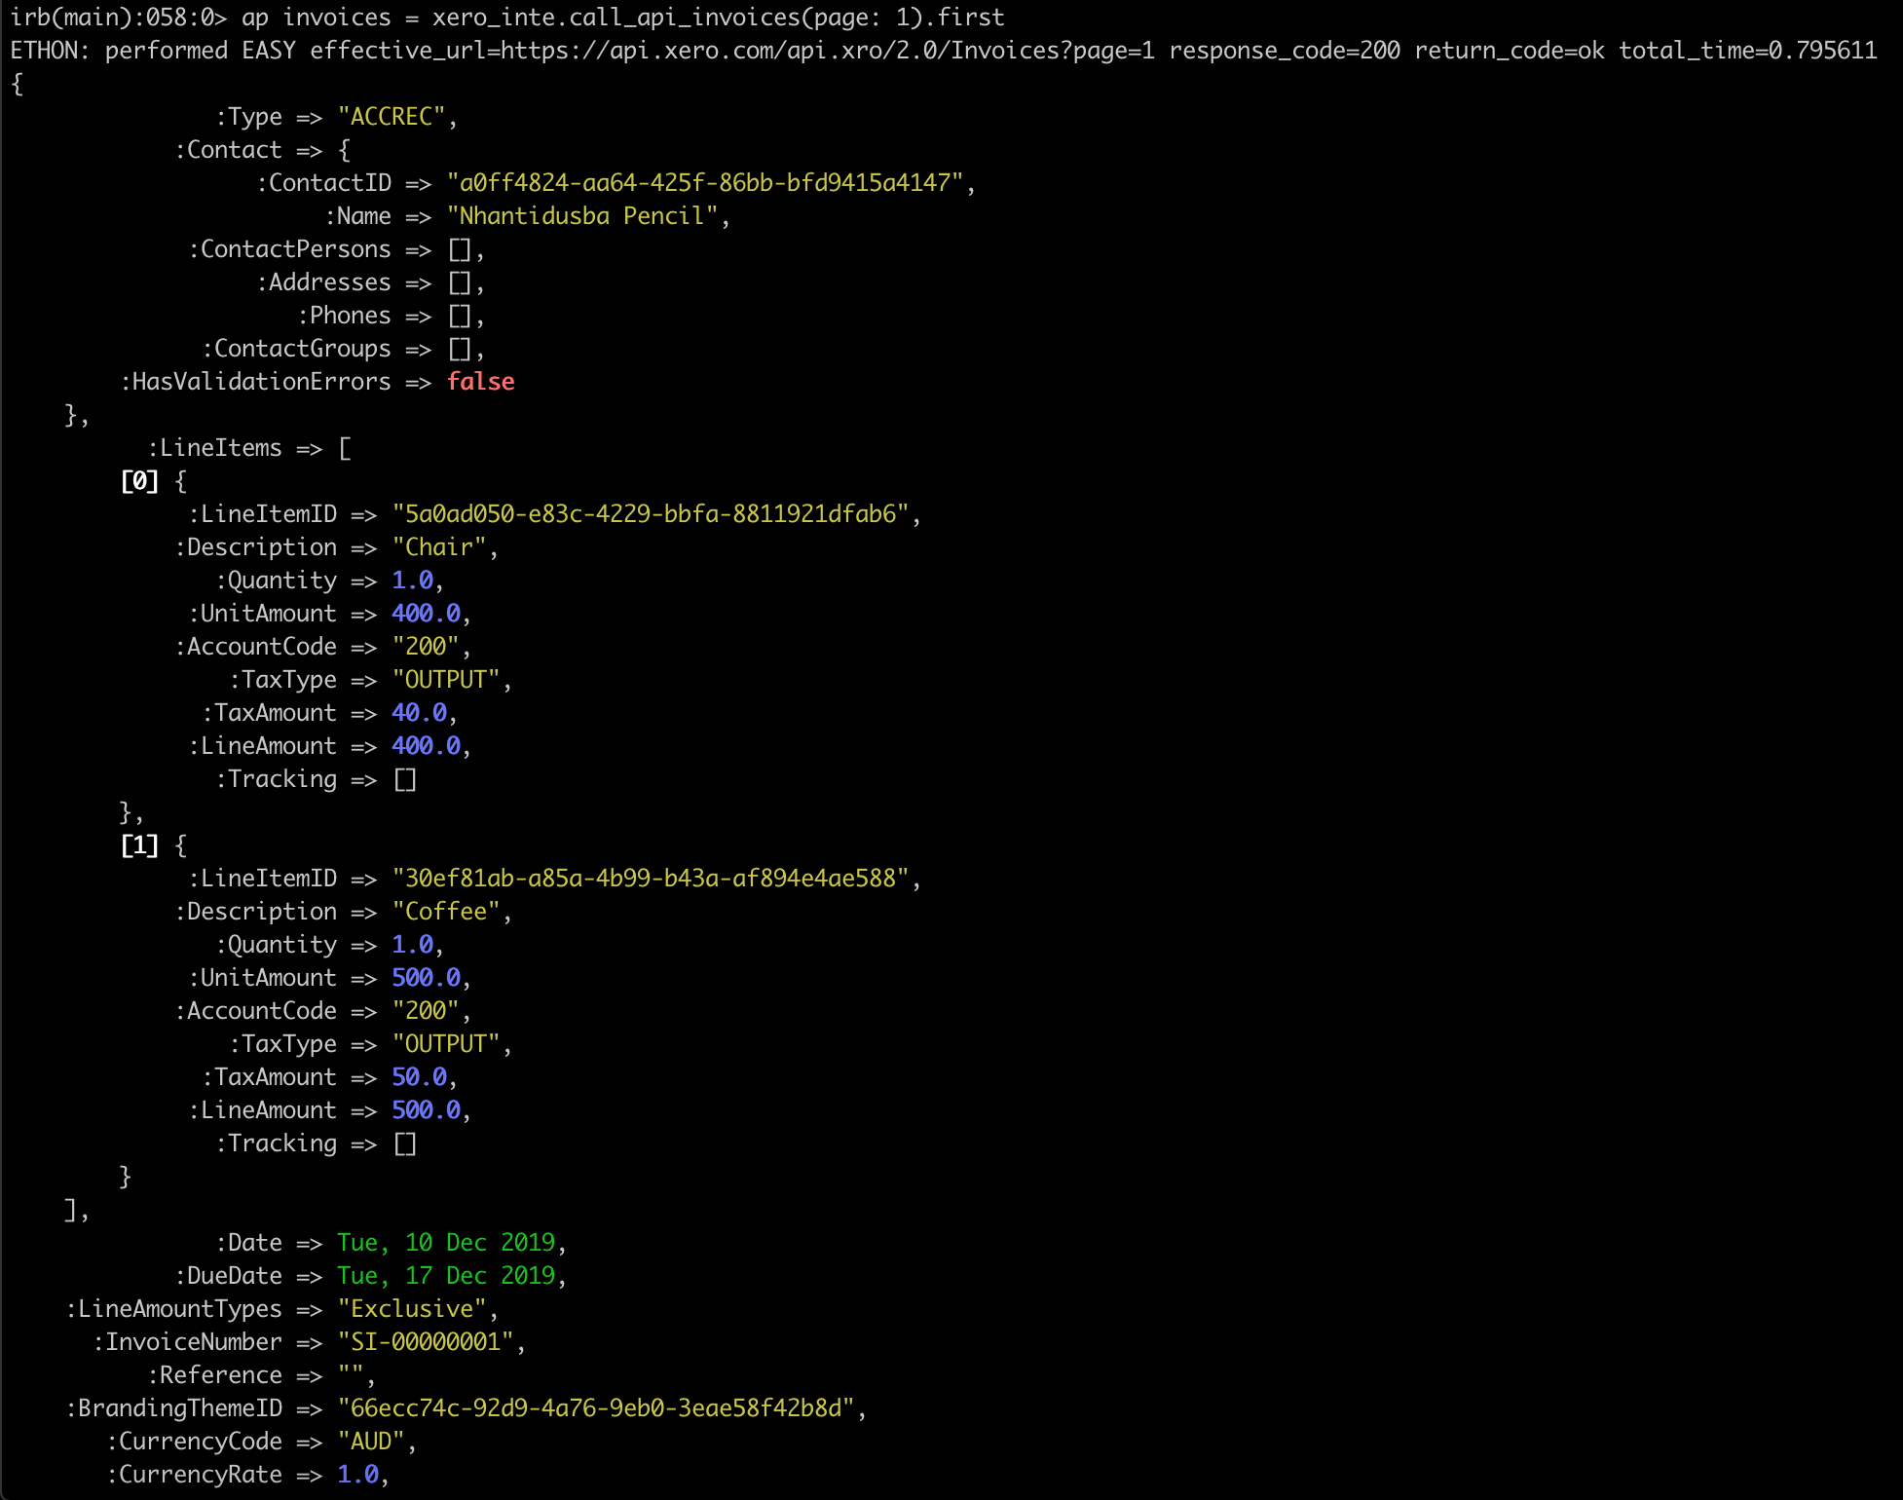Image resolution: width=1903 pixels, height=1500 pixels.
Task: Click the LineItems [0] index label
Action: [139, 480]
